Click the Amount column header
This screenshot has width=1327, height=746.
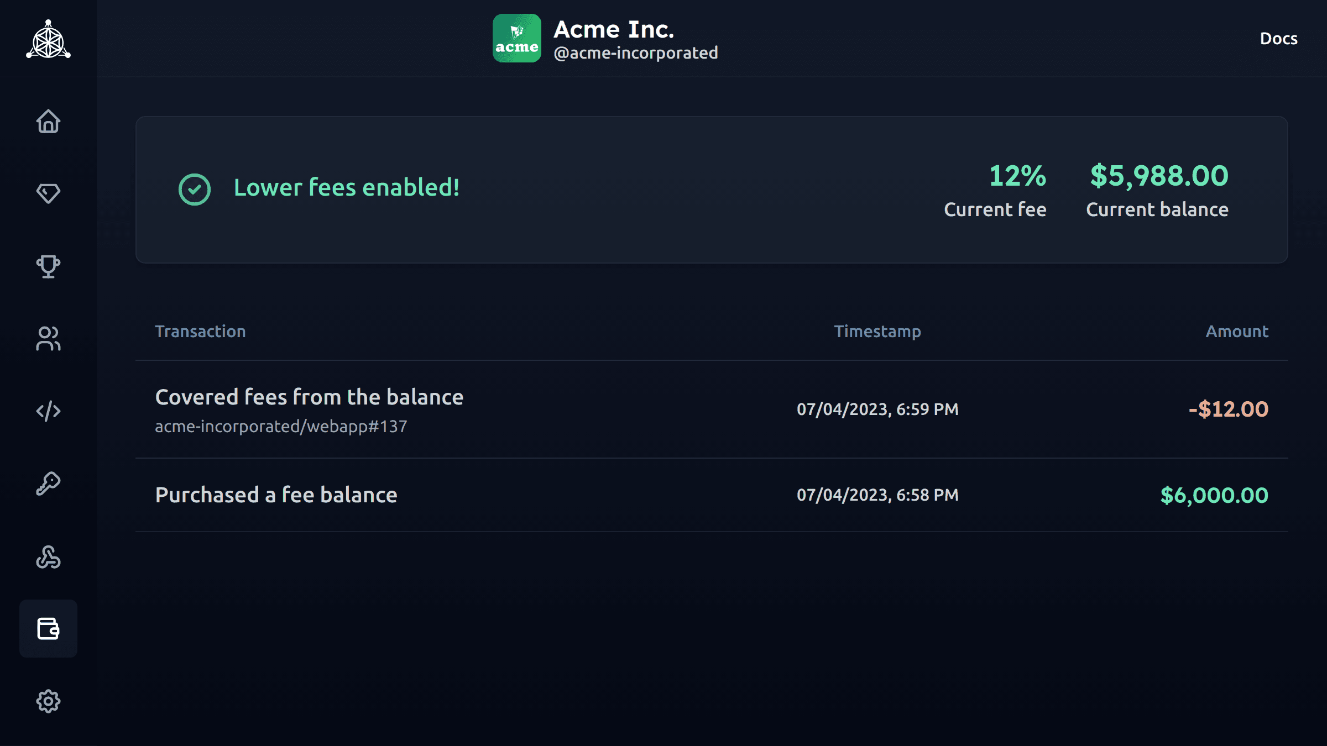click(x=1237, y=331)
